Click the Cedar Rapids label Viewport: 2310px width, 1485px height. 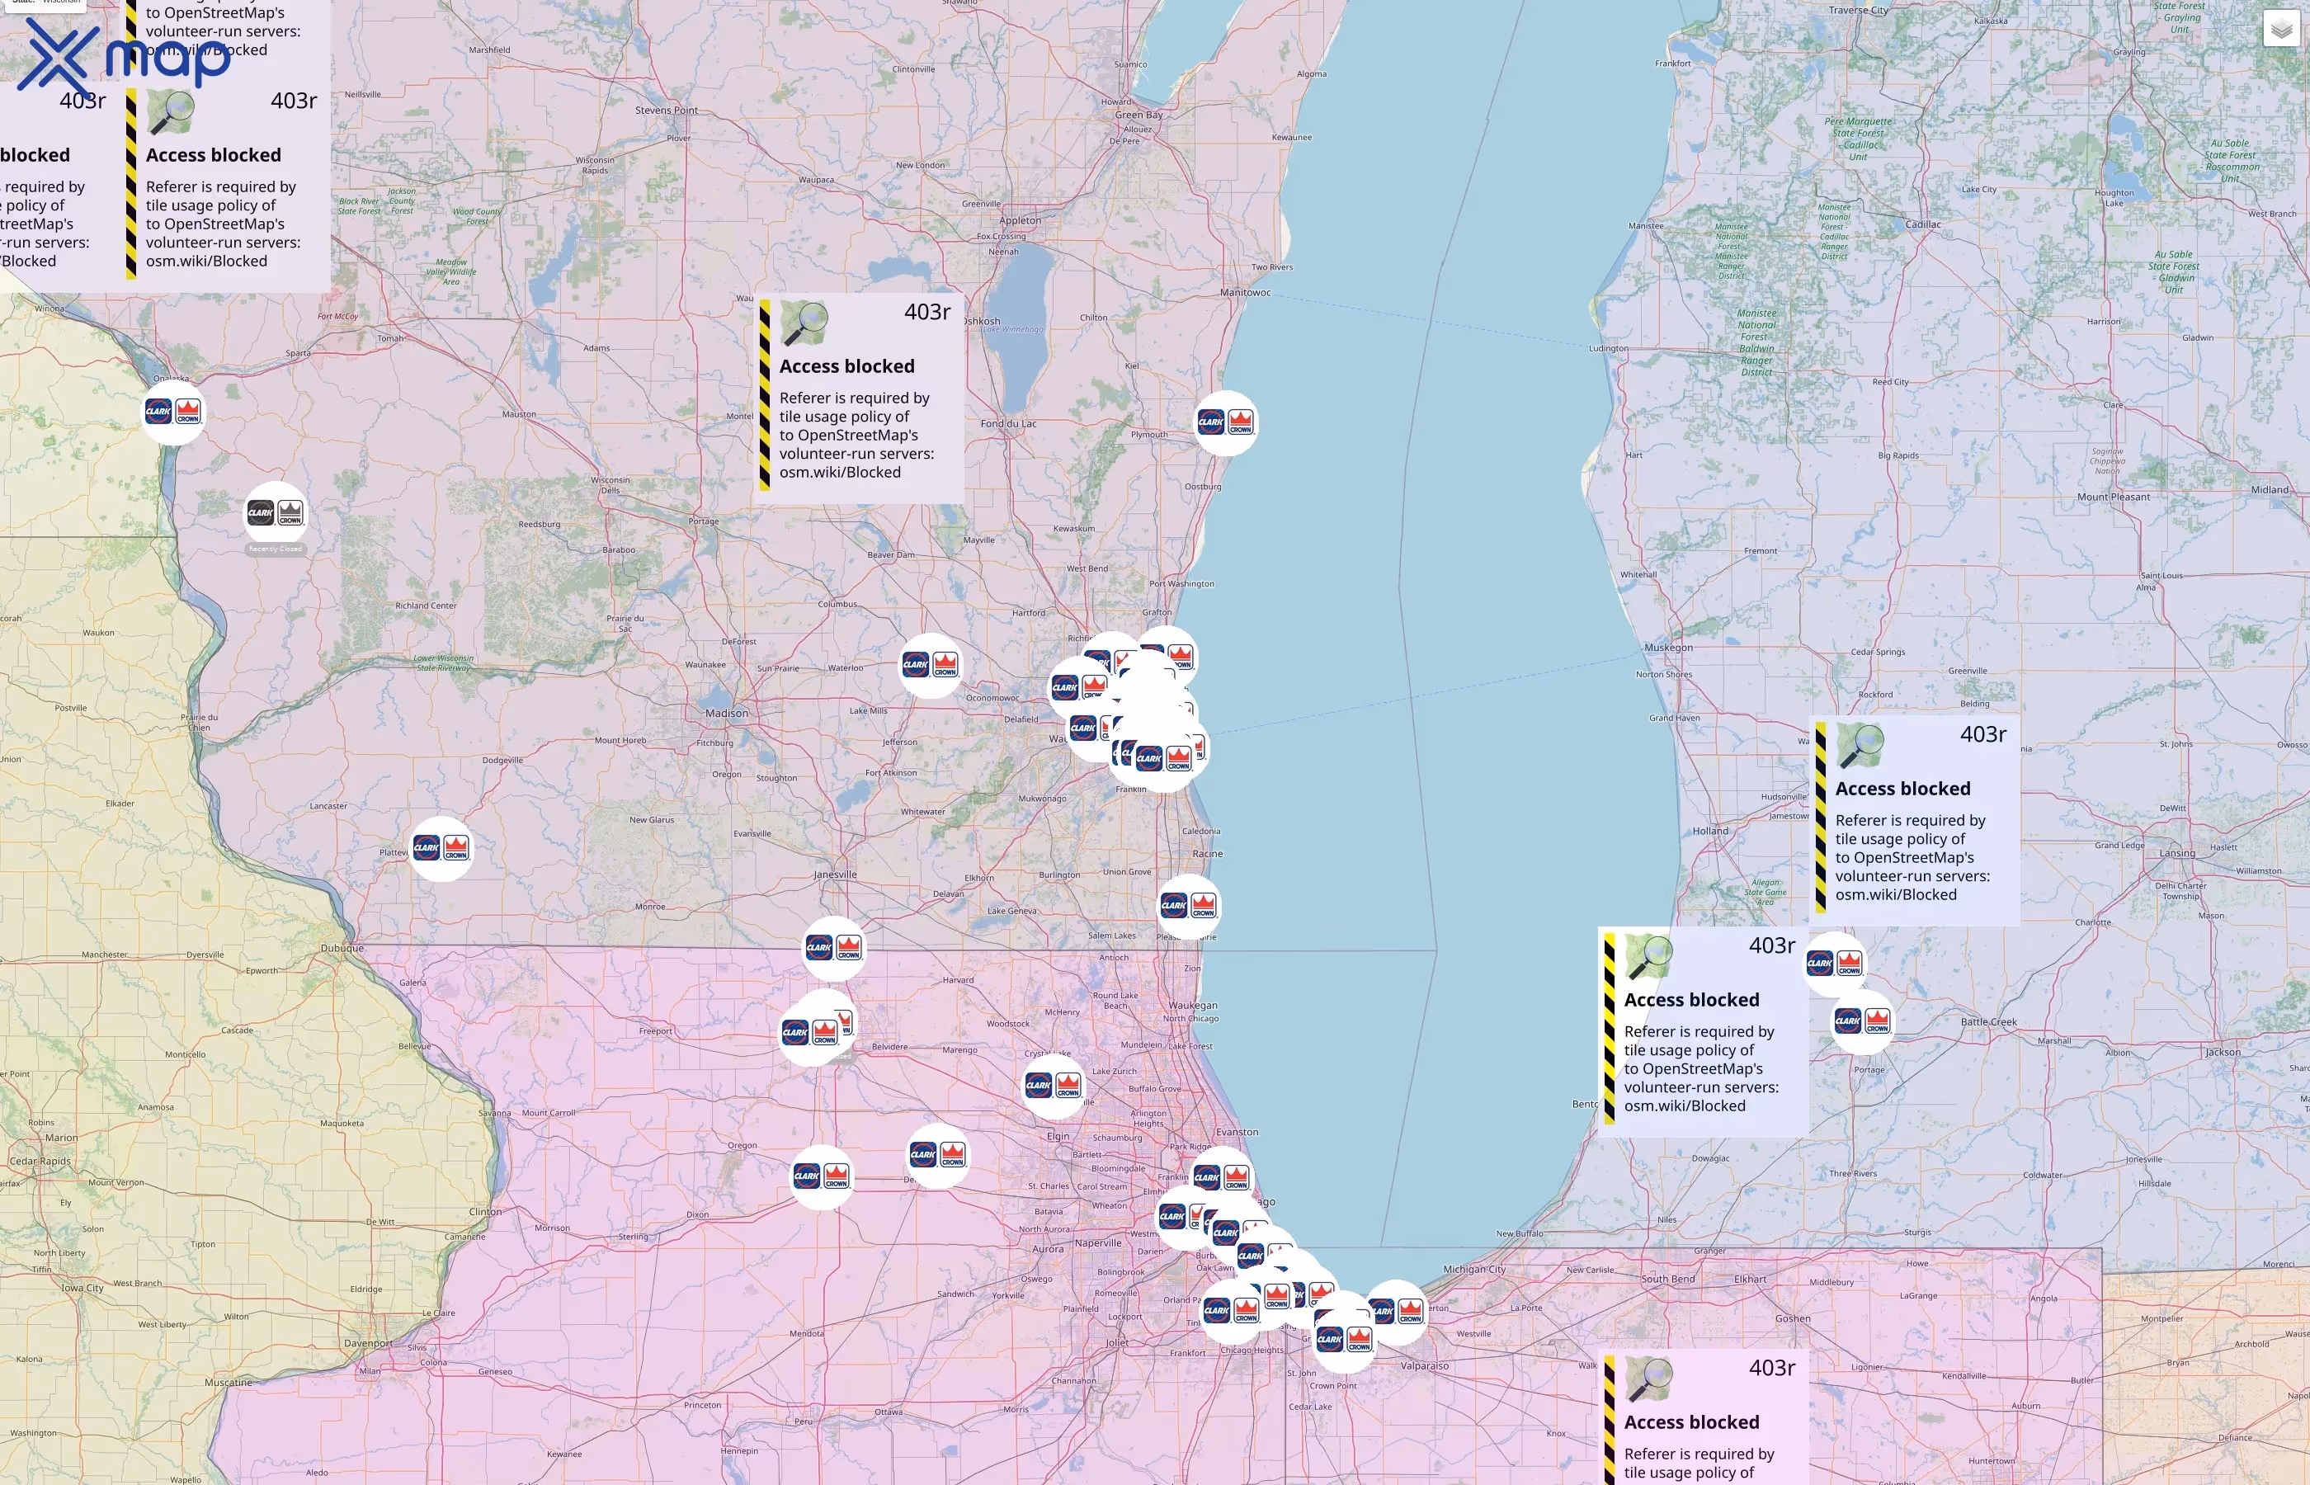(40, 1161)
